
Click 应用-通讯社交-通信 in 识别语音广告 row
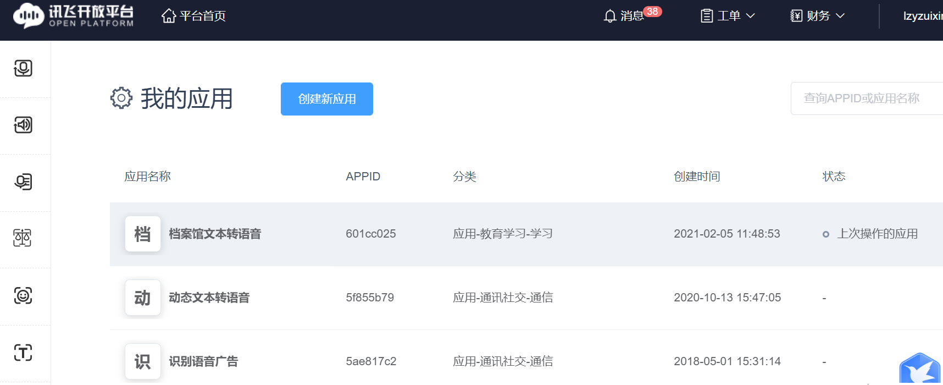(503, 361)
